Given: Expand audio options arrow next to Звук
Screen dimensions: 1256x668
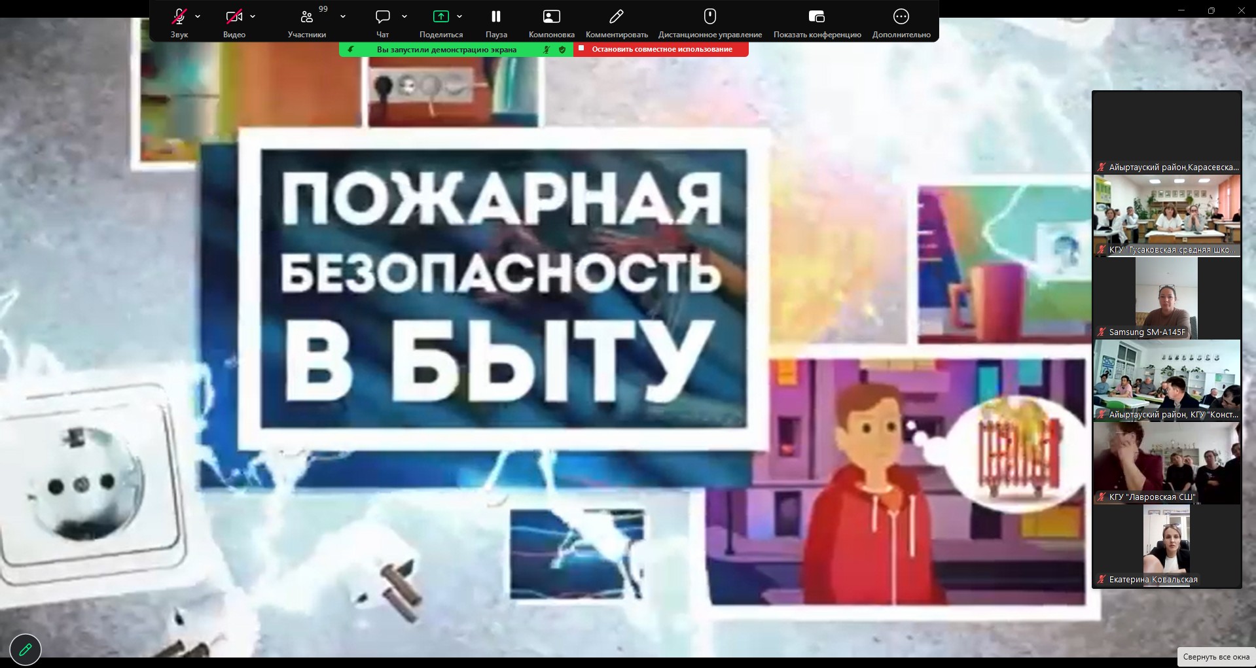Looking at the screenshot, I should pos(198,17).
